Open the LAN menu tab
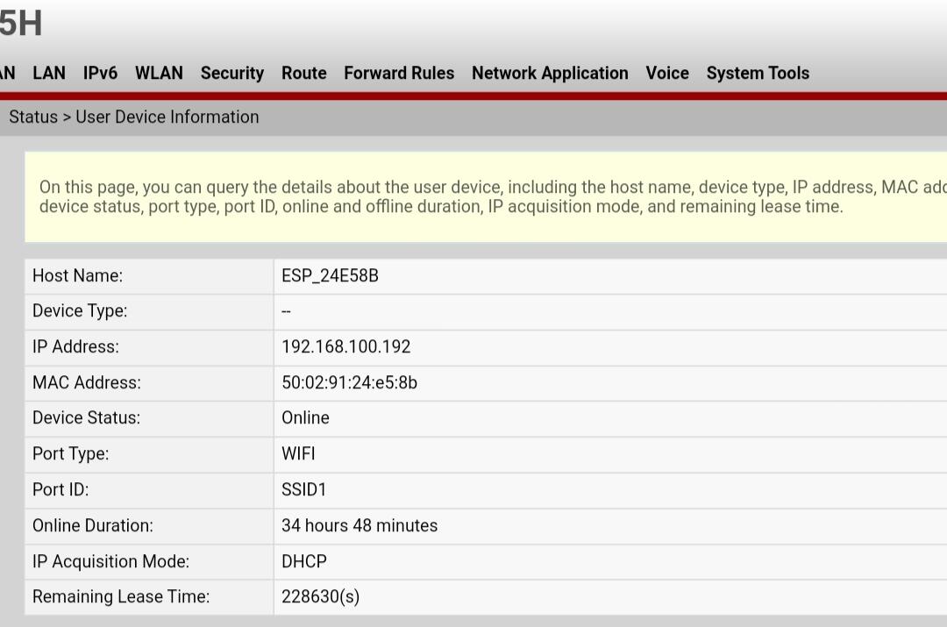Viewport: 947px width, 627px height. pos(49,74)
